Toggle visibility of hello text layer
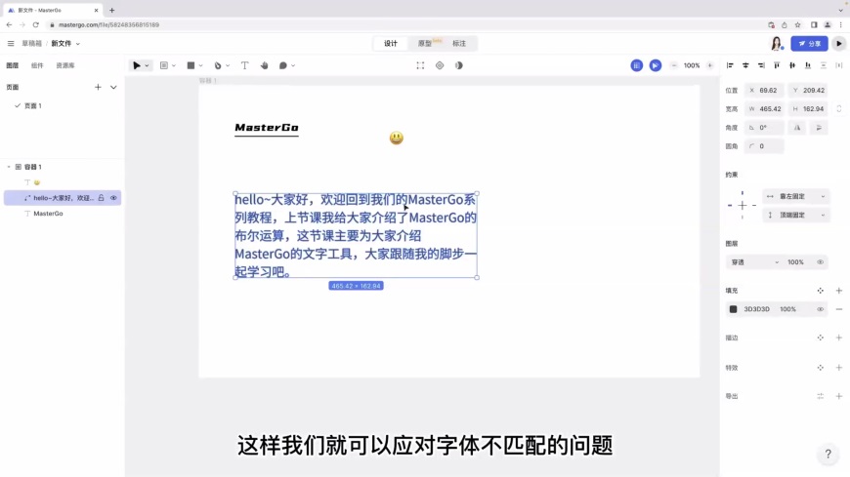This screenshot has height=477, width=850. pyautogui.click(x=113, y=198)
